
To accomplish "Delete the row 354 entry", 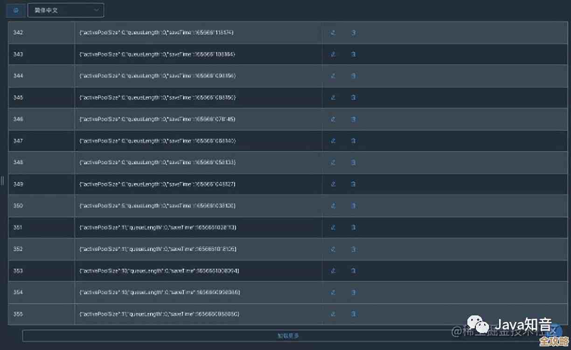I will (x=353, y=293).
